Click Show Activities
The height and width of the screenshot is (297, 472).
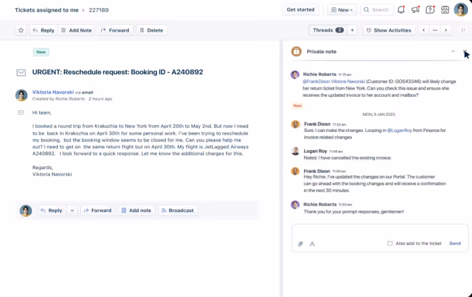[389, 30]
